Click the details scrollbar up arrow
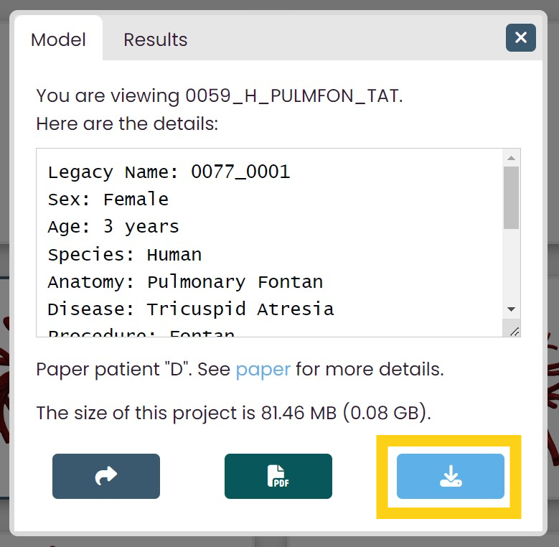Viewport: 559px width, 547px height. click(511, 158)
